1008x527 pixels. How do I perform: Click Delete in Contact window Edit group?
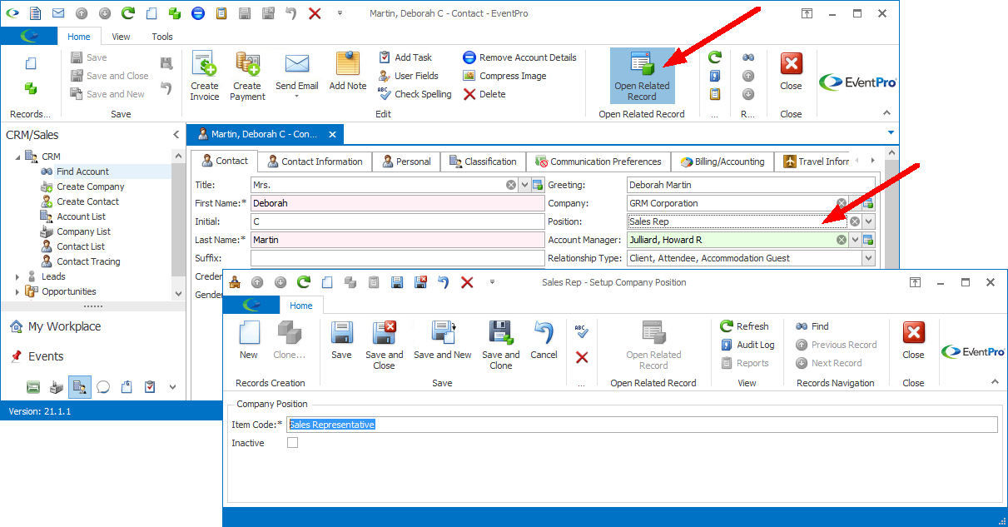(x=484, y=94)
